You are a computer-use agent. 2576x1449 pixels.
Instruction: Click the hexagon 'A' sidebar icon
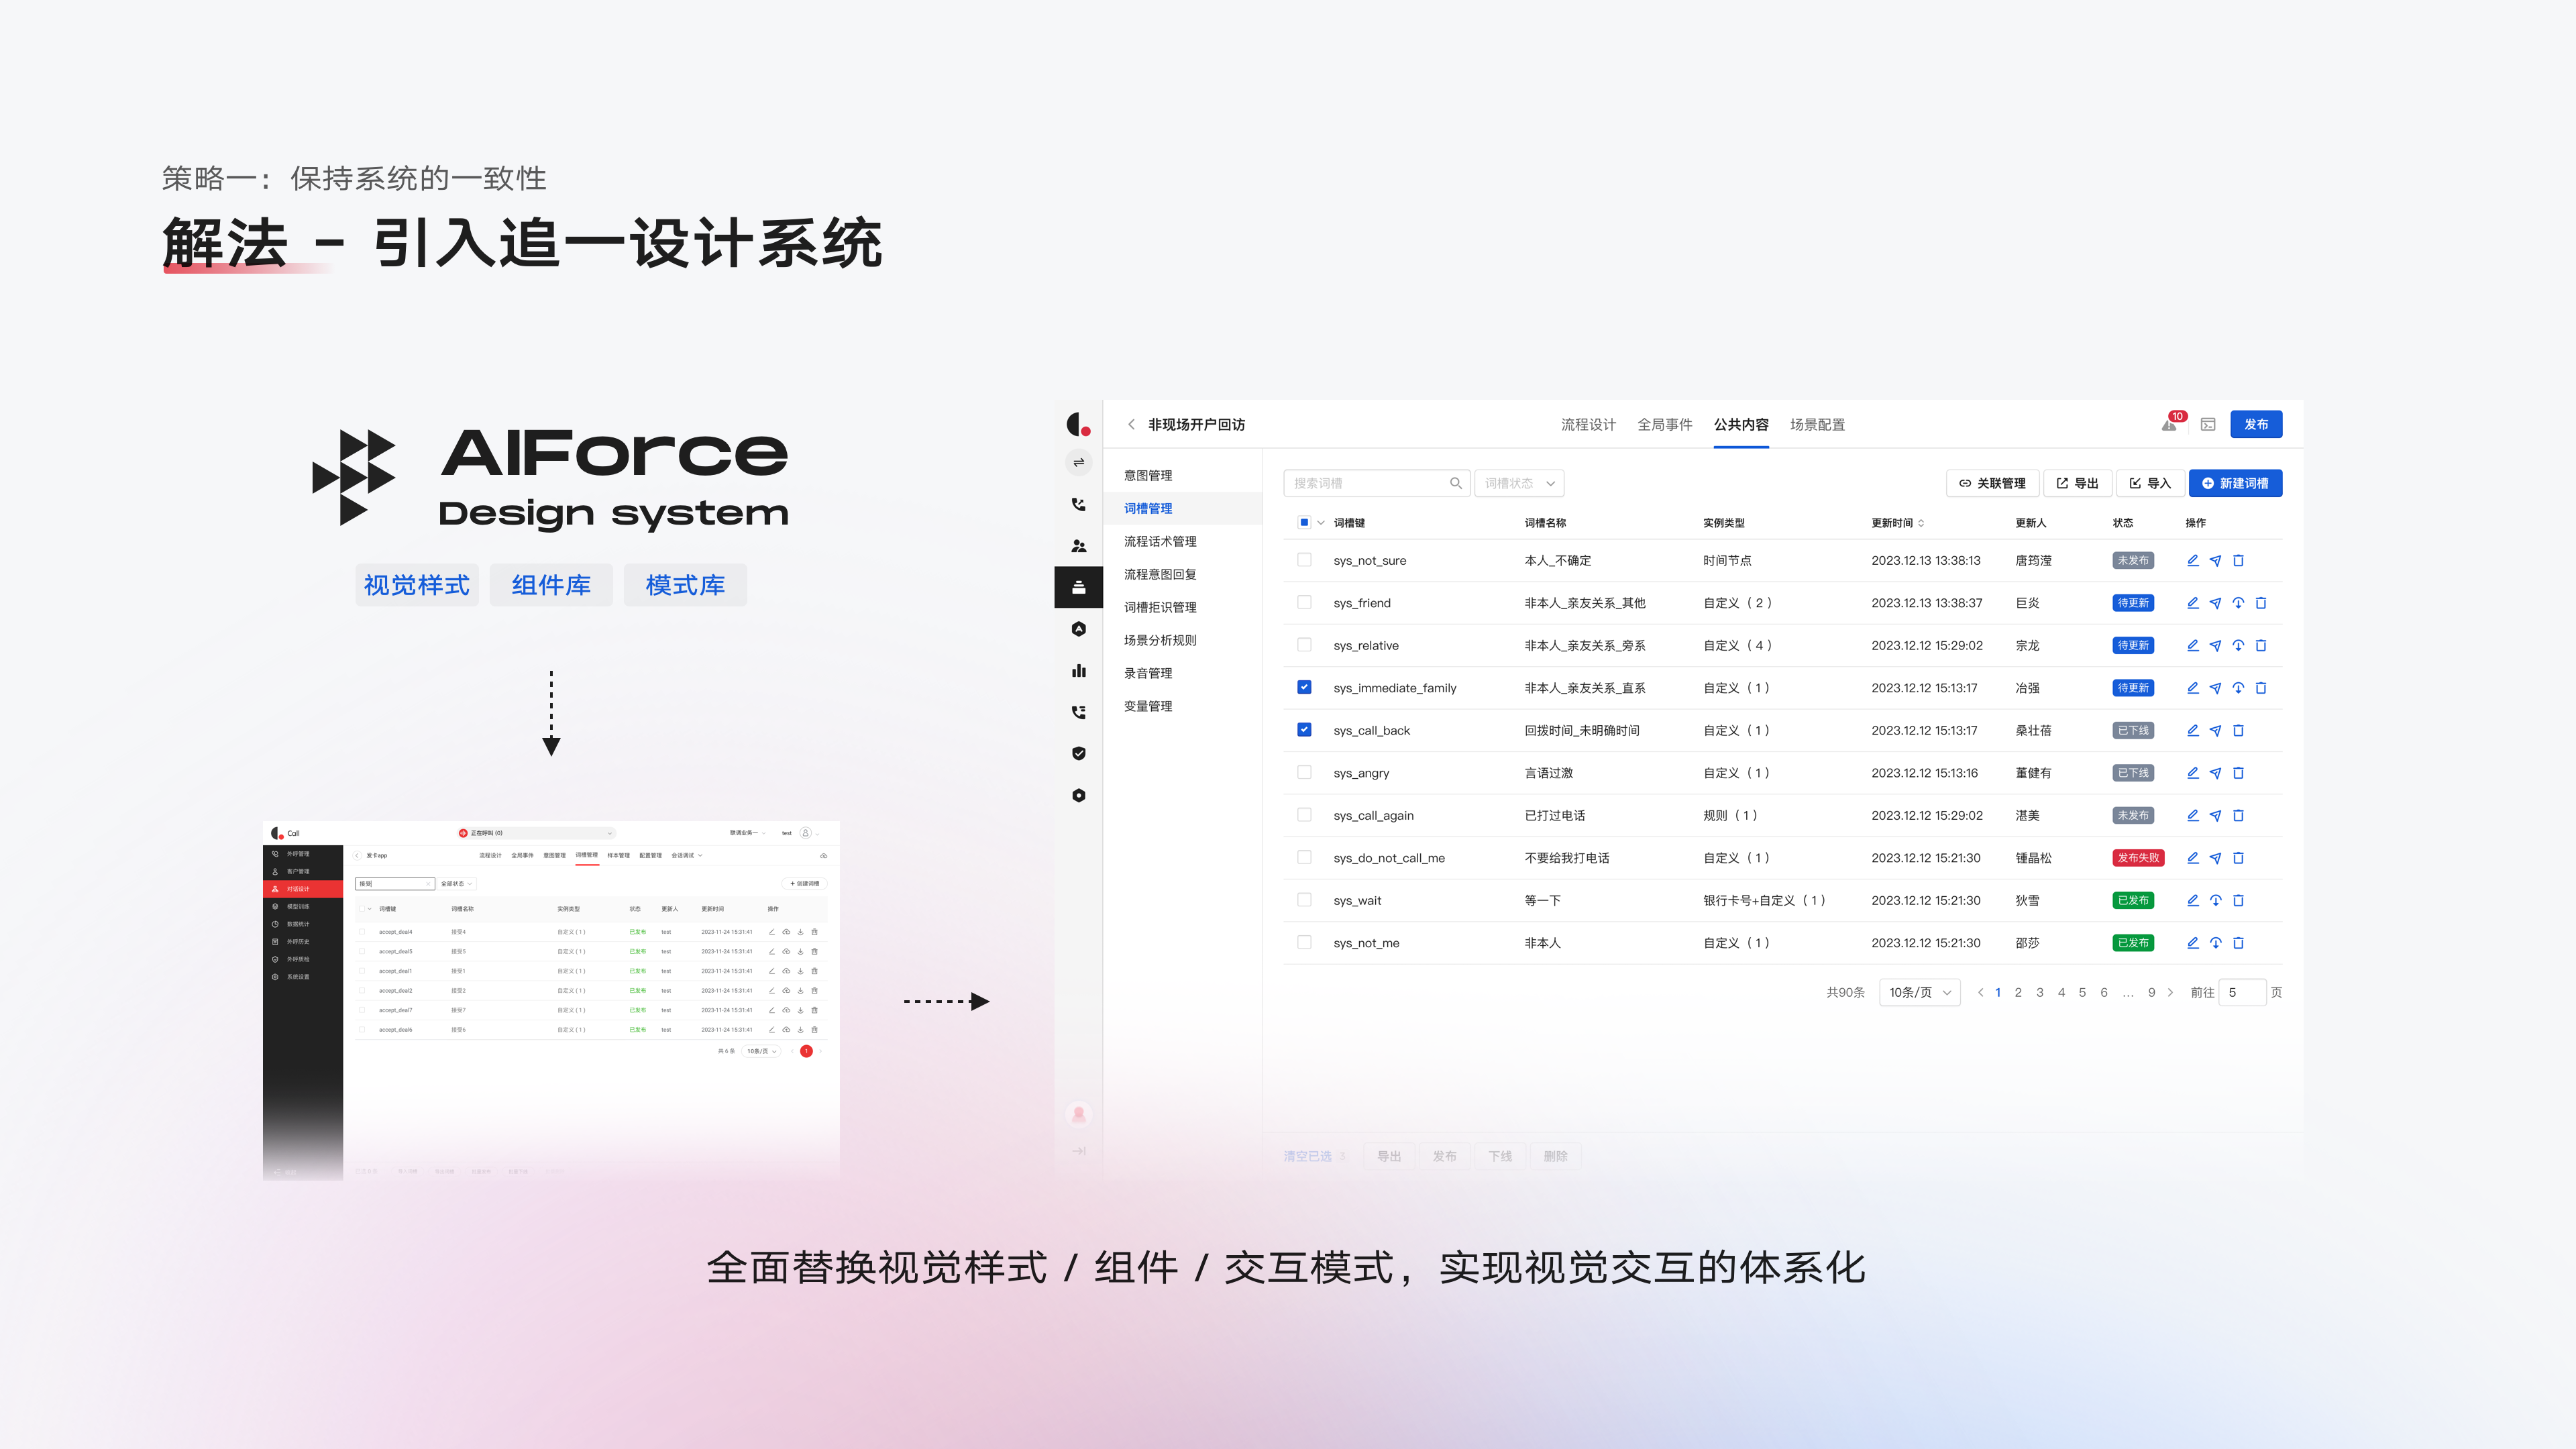1078,629
